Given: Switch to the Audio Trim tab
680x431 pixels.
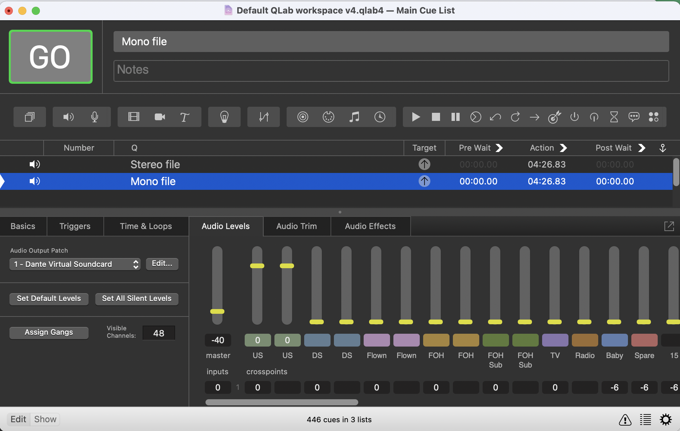Looking at the screenshot, I should [296, 226].
